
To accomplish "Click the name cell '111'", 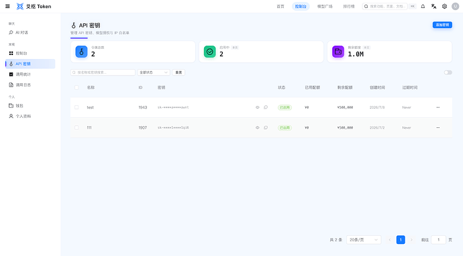I will (89, 128).
